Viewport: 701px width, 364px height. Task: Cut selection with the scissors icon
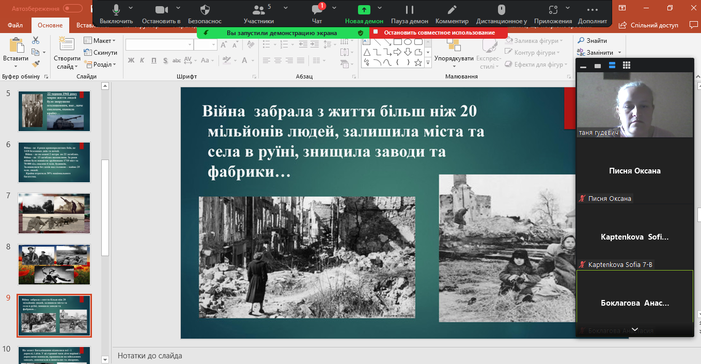[36, 40]
